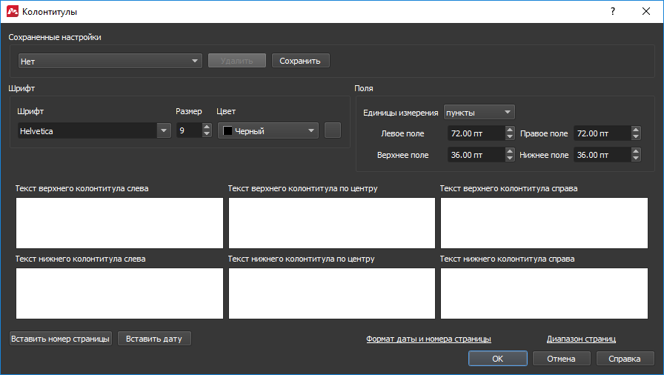The height and width of the screenshot is (375, 664).
Task: Open the Диапазон страниц link
Action: point(581,339)
